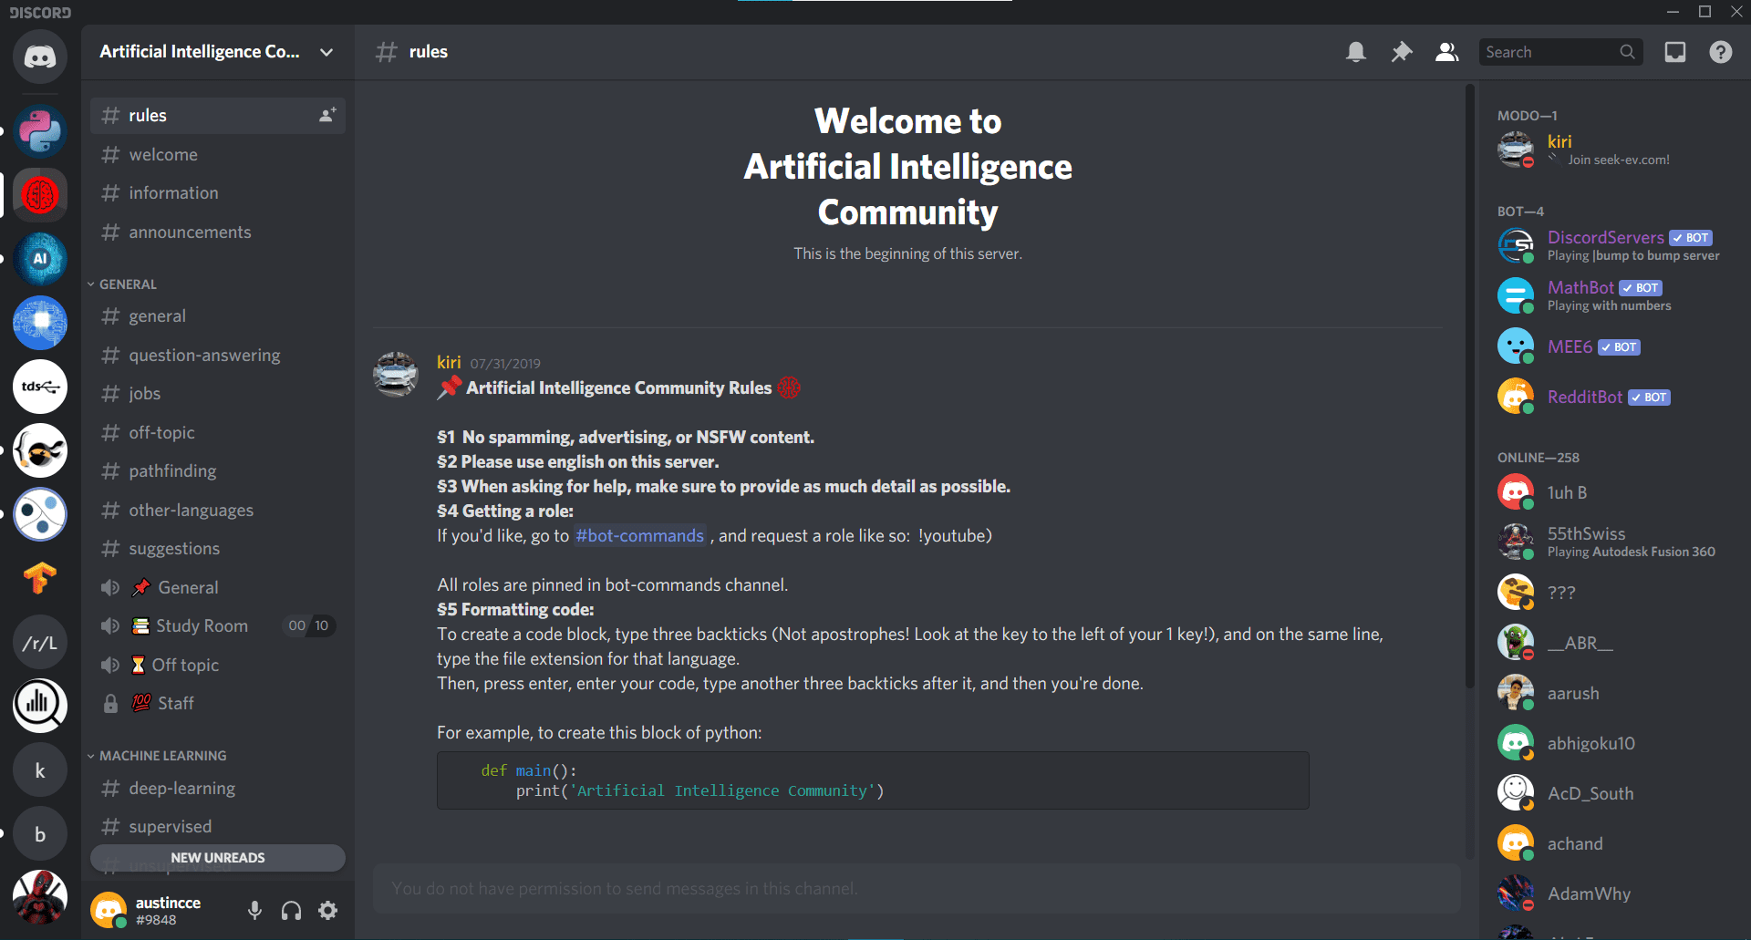The height and width of the screenshot is (940, 1751).
Task: Open the TensorFlow server icon
Action: (x=40, y=578)
